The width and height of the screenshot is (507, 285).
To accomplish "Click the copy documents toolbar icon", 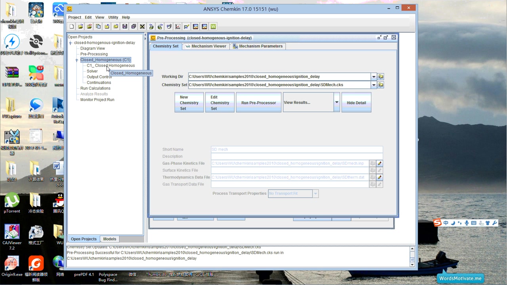I will click(x=98, y=27).
